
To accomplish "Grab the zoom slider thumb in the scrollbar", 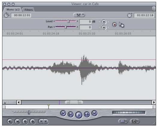I will 74,102.
